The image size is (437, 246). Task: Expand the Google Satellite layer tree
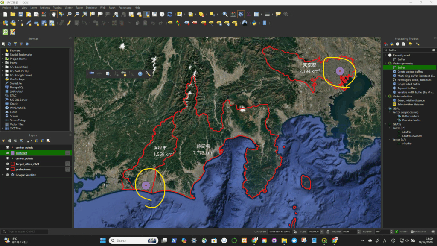[3, 175]
